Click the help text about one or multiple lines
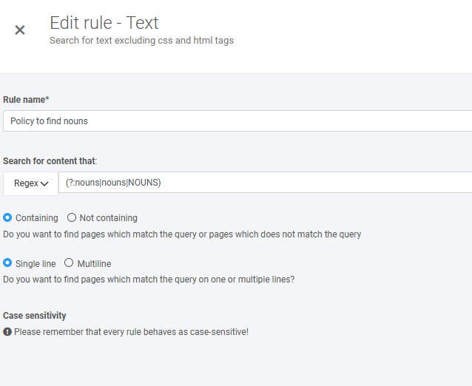The height and width of the screenshot is (386, 472). click(x=149, y=280)
